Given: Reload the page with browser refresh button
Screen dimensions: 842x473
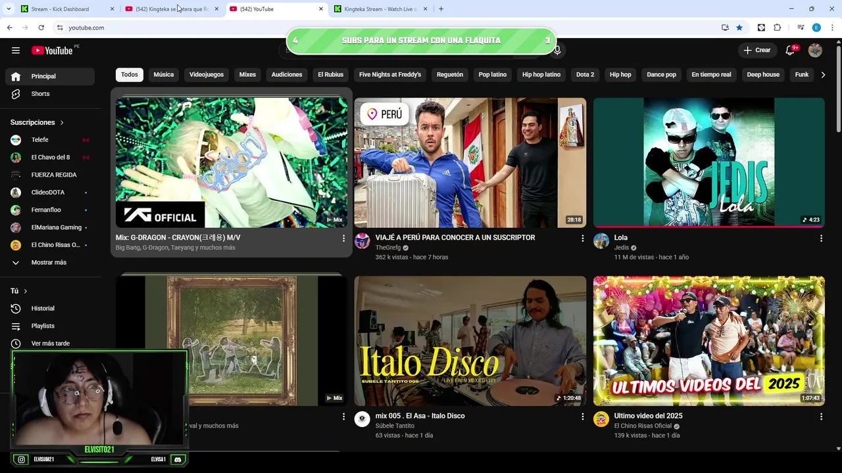Looking at the screenshot, I should [41, 28].
